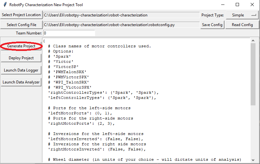260x164 pixels.
Task: Click the '# Inversions for the left-side motors' comment
Action: click(96, 134)
